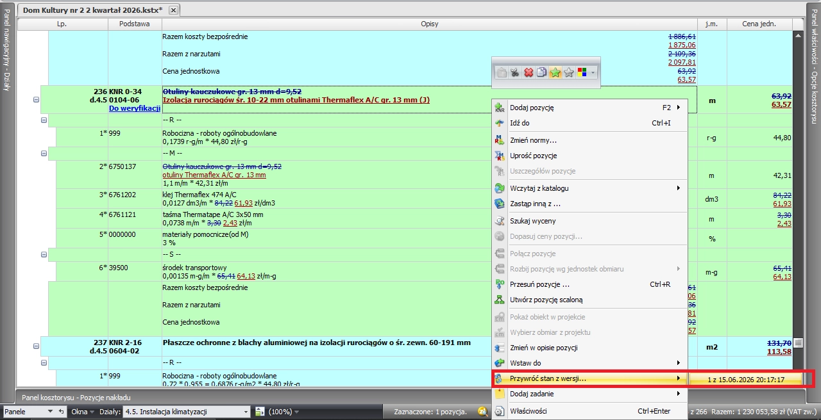
Task: Click the 'Do weryfikacji' link
Action: click(x=133, y=108)
